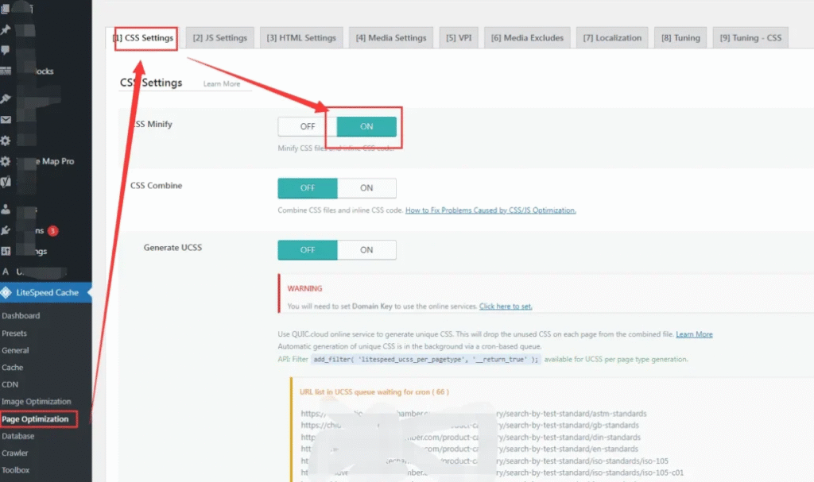Click the pushpin icon above the comments bubble
Image resolution: width=814 pixels, height=482 pixels.
tap(6, 29)
